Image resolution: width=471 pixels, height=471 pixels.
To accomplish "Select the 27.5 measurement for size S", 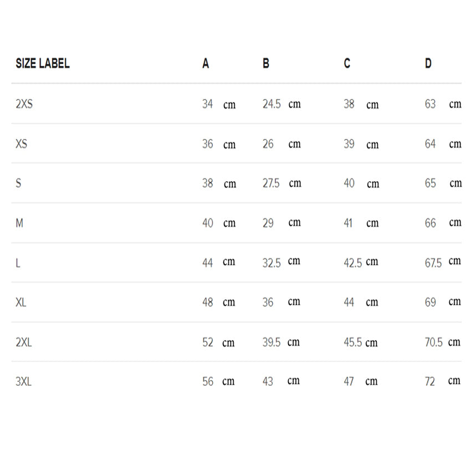I will (271, 183).
